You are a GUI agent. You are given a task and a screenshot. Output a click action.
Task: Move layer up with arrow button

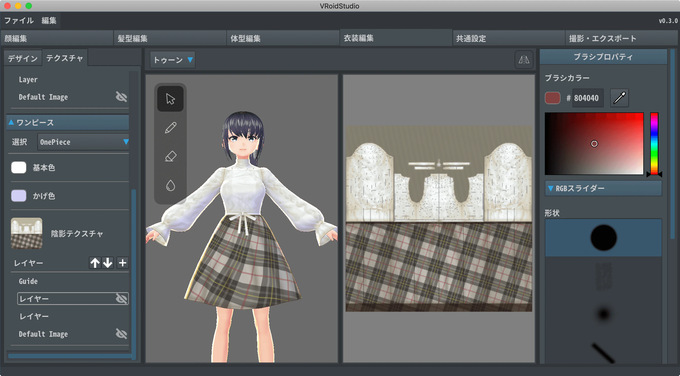[x=95, y=263]
